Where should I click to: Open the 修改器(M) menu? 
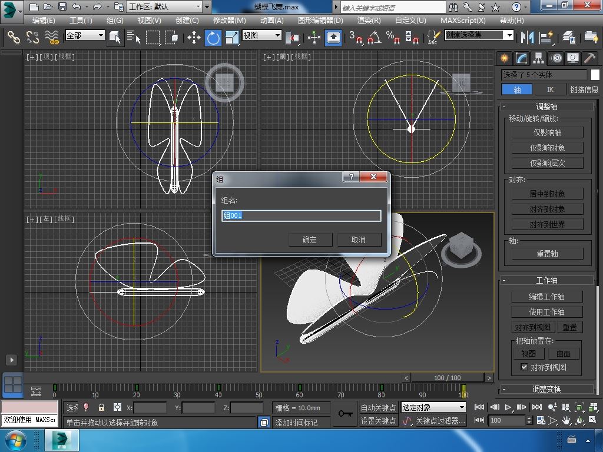[x=229, y=20]
